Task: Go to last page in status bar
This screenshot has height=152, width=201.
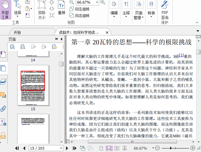Action: (74, 148)
